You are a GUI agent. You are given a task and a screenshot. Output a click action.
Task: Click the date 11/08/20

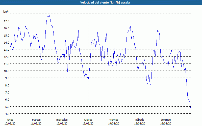(36, 123)
